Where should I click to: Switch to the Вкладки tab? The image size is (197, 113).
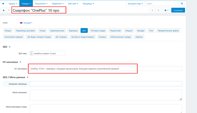[141, 31]
